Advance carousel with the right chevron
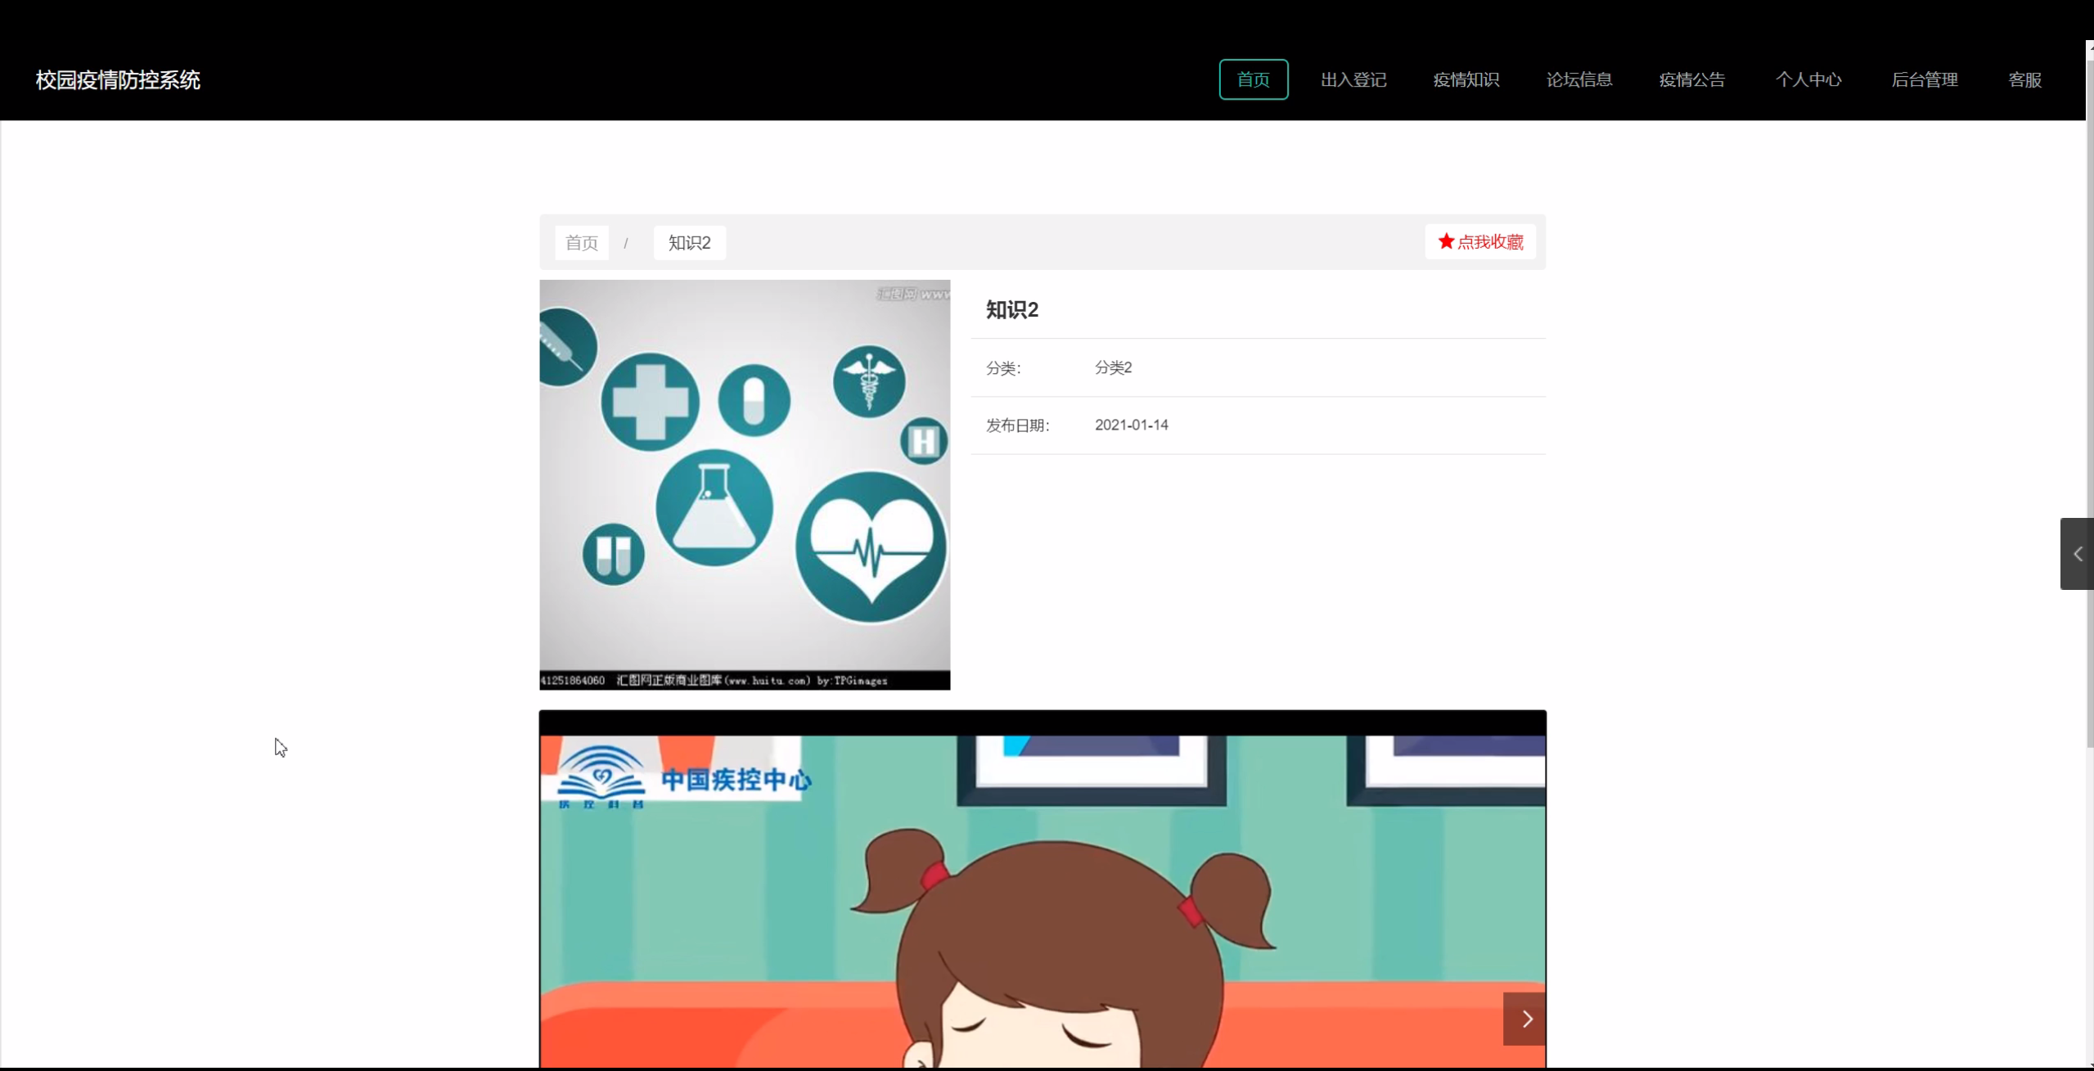 tap(1525, 1019)
